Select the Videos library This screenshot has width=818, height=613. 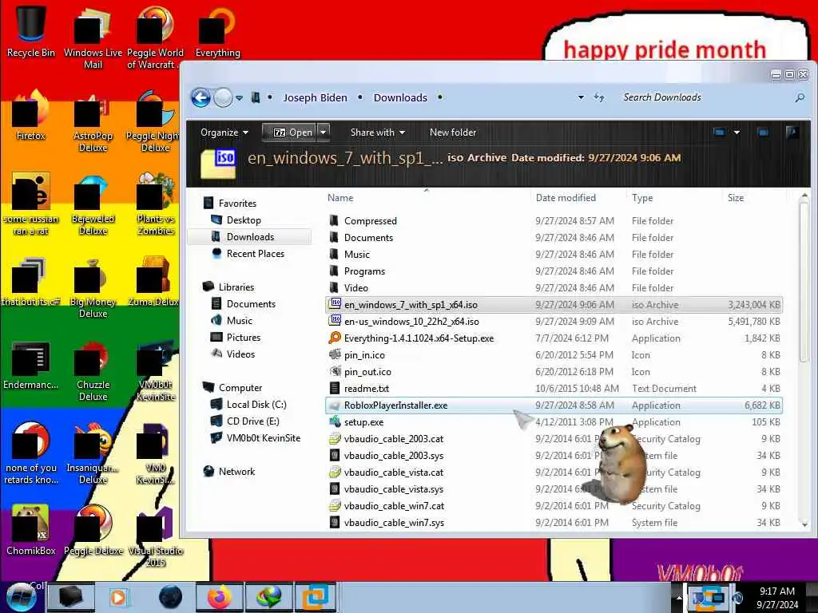pos(240,354)
